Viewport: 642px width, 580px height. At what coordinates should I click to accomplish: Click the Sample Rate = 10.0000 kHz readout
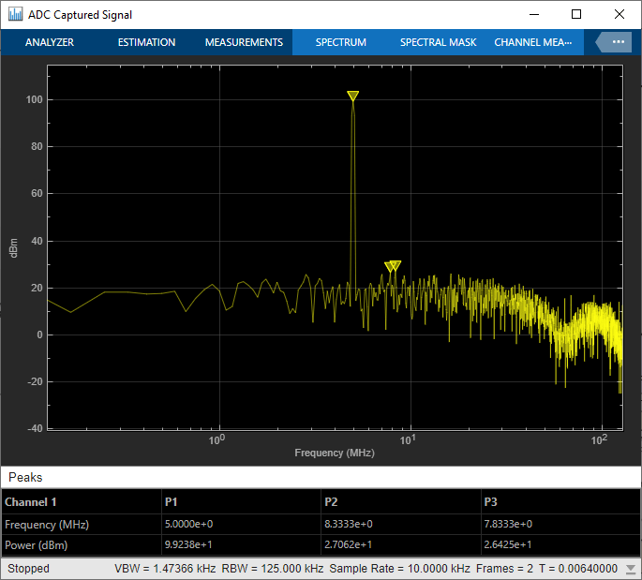coord(399,568)
